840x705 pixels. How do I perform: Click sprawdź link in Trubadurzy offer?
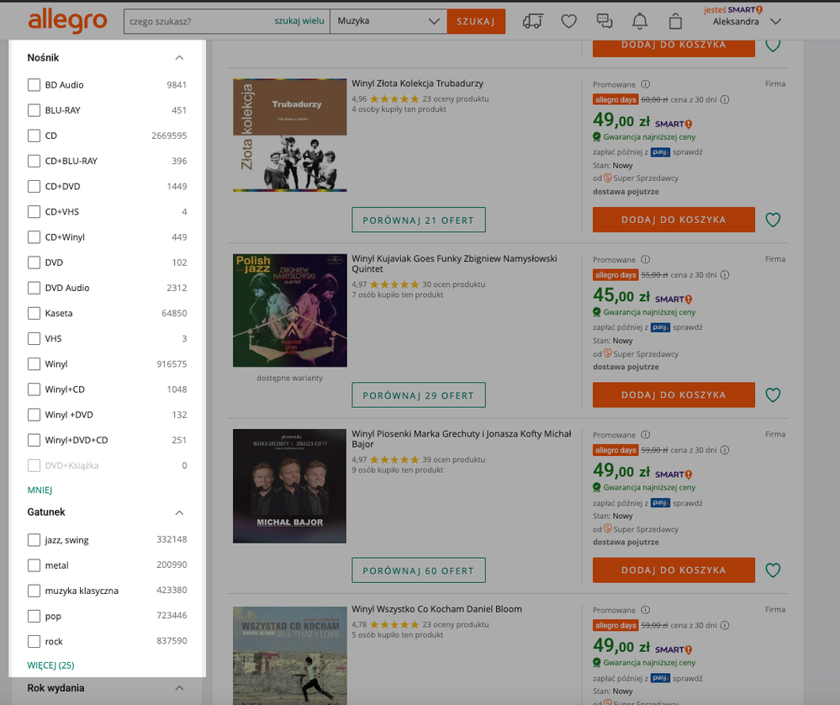[x=687, y=152]
